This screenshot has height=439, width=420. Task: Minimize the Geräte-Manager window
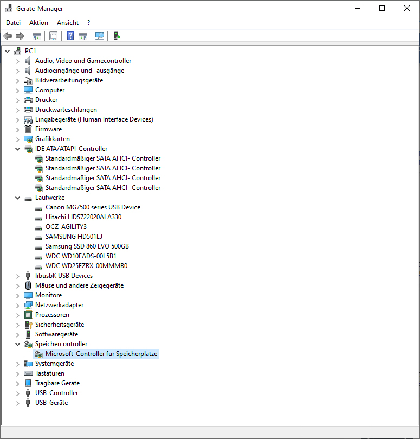click(x=357, y=8)
